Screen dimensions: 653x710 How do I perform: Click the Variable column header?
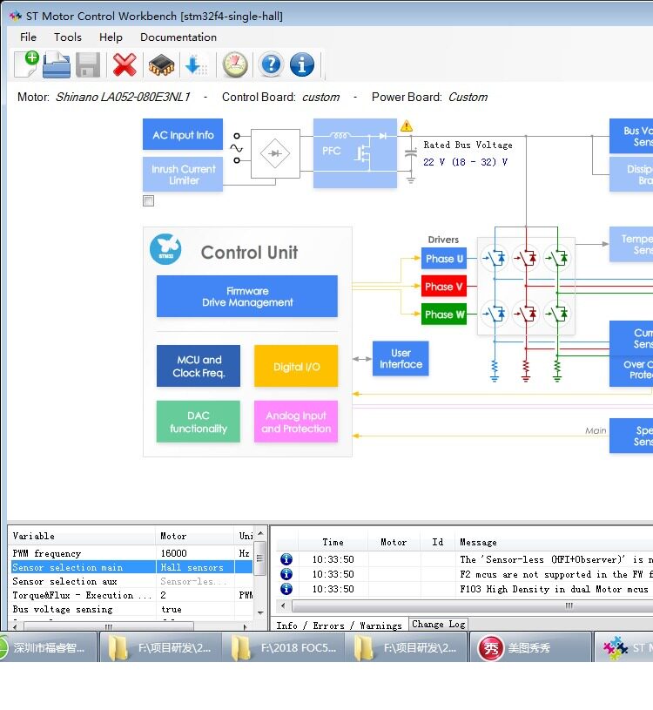pos(83,536)
